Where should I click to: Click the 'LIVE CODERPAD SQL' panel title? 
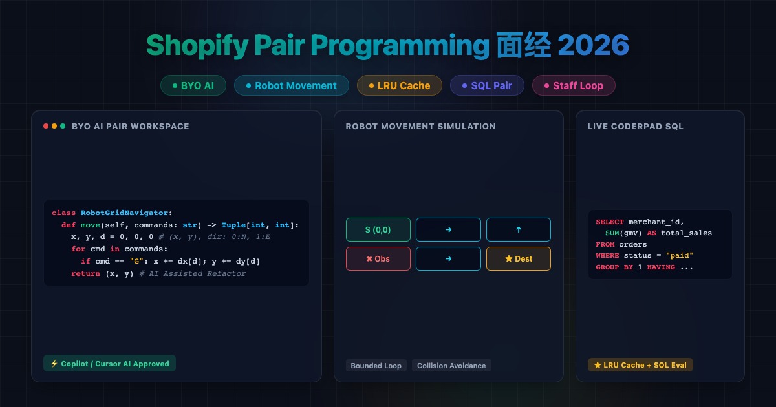pyautogui.click(x=636, y=126)
